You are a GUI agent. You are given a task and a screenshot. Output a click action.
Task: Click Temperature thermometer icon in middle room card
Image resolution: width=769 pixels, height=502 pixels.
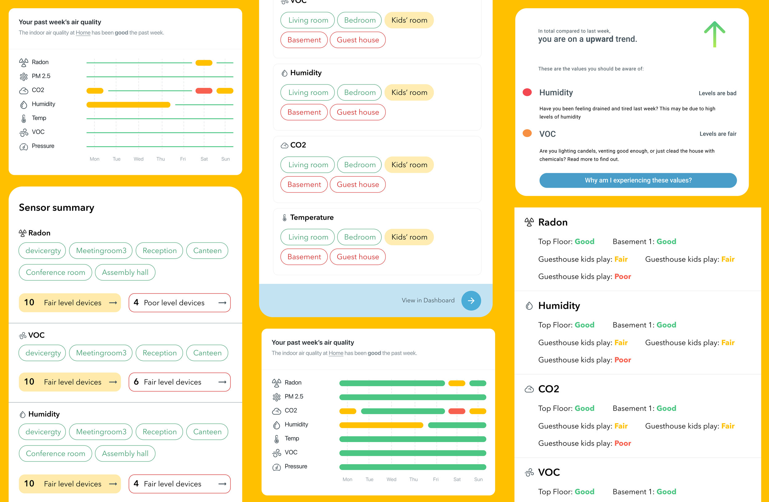click(x=284, y=218)
